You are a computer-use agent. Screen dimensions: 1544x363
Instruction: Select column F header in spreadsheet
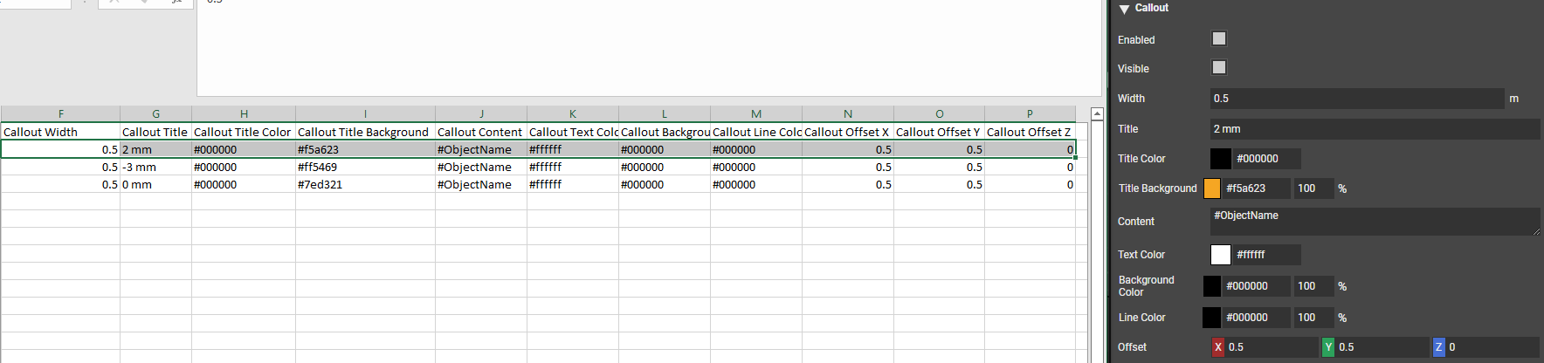point(60,114)
